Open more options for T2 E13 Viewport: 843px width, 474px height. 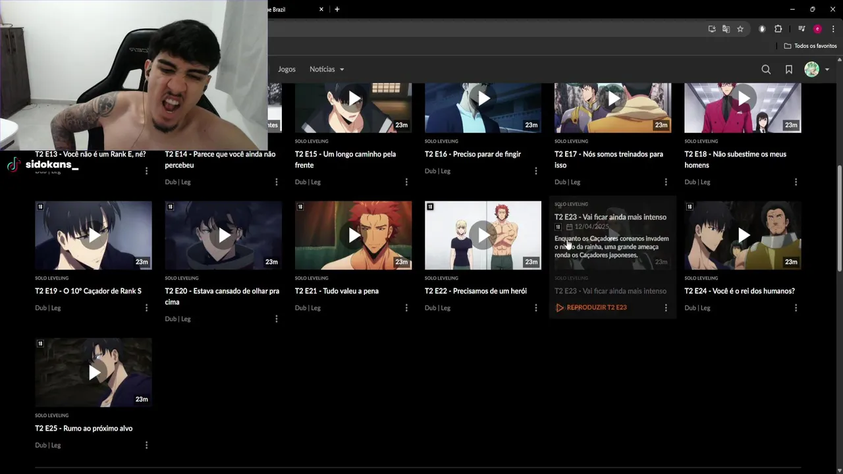click(146, 171)
